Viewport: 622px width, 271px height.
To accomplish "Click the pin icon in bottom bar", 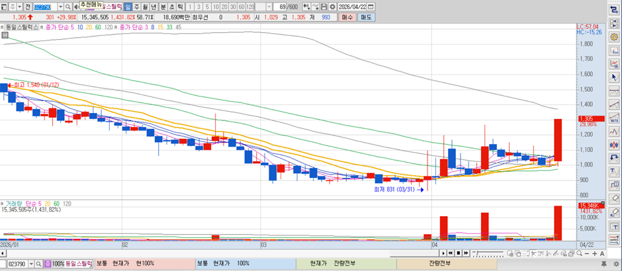I will (603, 264).
